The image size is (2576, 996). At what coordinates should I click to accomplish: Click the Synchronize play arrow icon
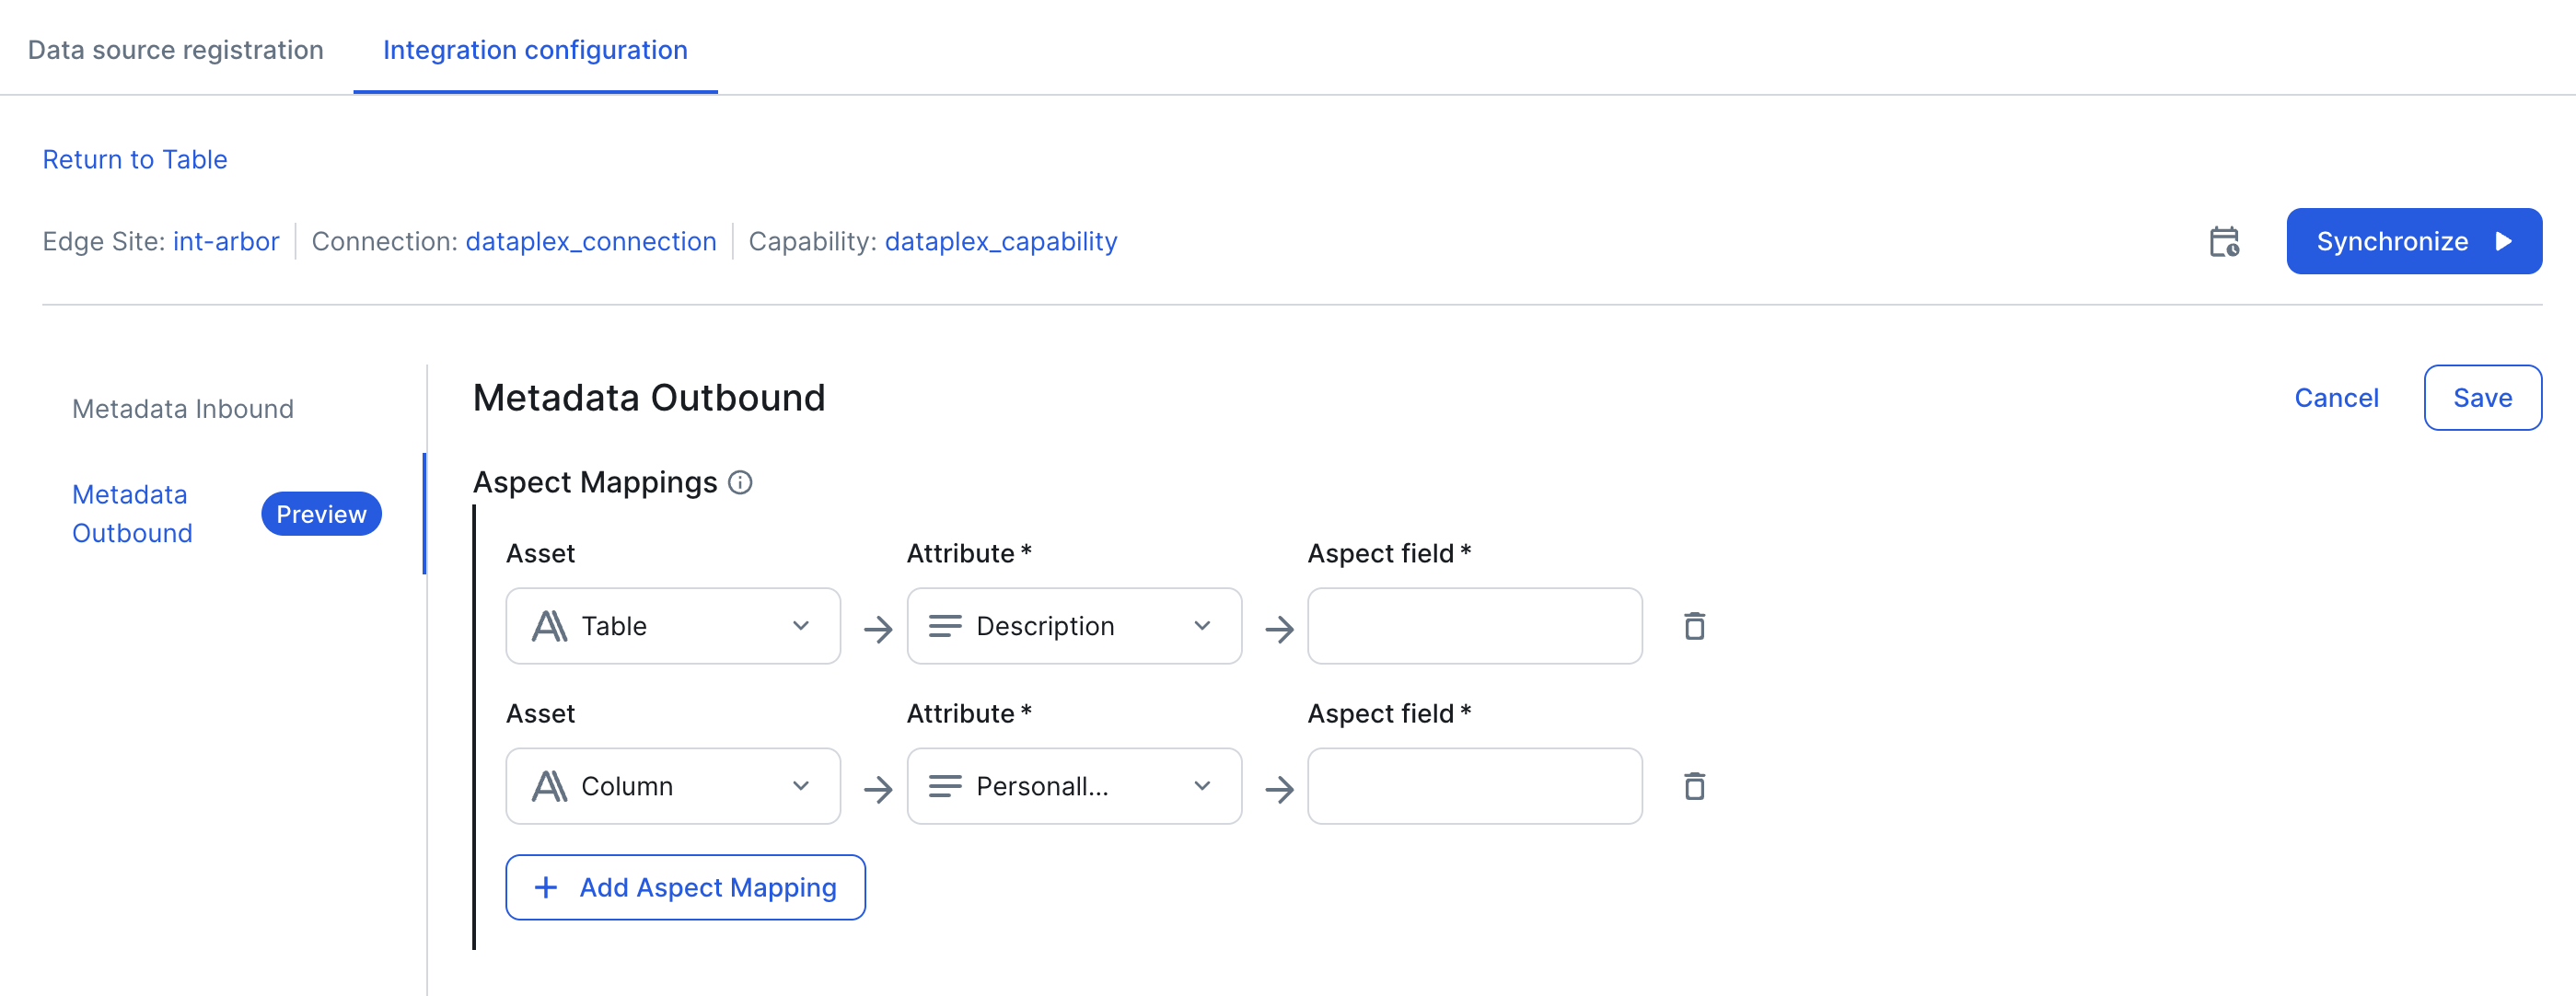click(2504, 242)
